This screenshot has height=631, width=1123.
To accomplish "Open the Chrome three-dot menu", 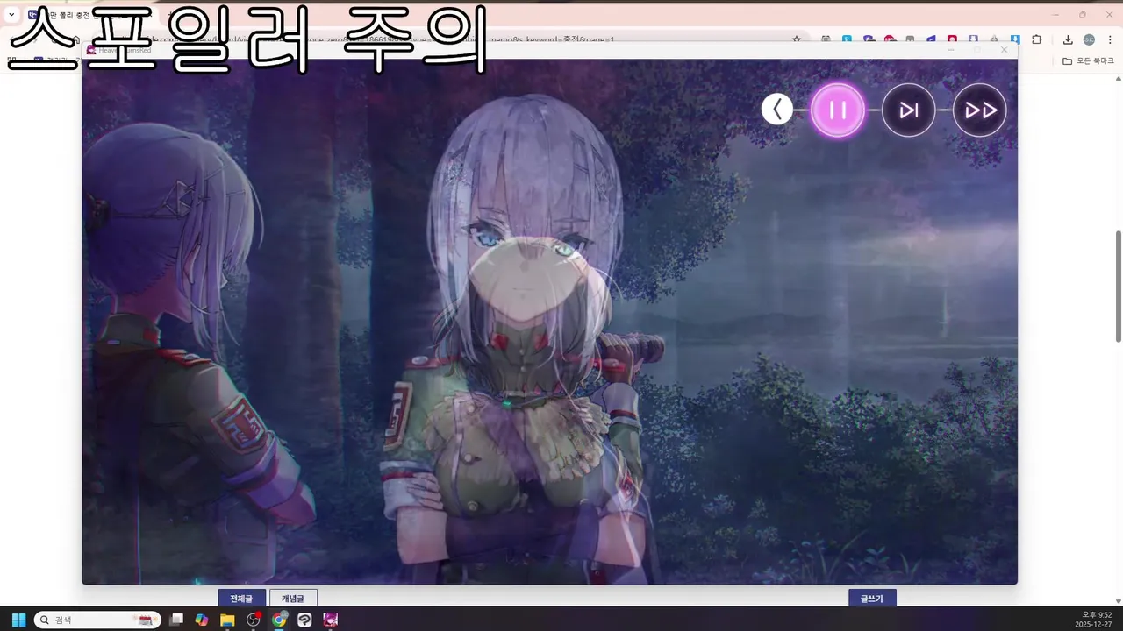I will 1109,39.
